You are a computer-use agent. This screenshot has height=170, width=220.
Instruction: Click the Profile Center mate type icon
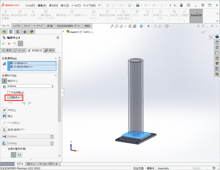4,81
